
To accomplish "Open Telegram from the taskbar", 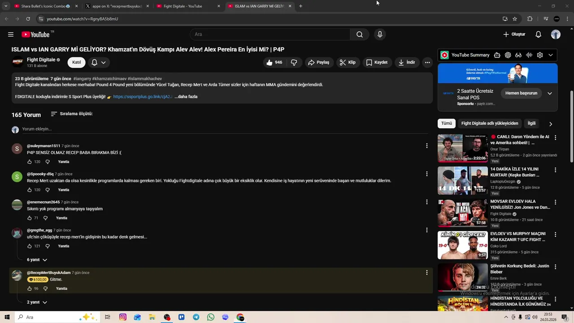I will [x=196, y=317].
